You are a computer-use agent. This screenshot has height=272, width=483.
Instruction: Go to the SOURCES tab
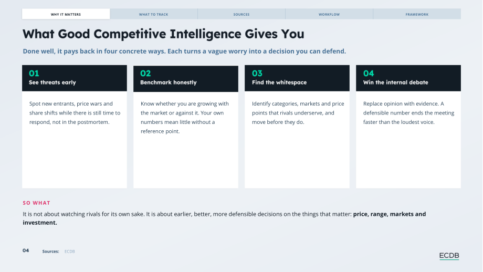pos(241,14)
